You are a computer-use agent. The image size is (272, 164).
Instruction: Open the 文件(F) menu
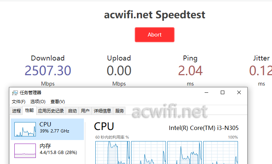19,102
